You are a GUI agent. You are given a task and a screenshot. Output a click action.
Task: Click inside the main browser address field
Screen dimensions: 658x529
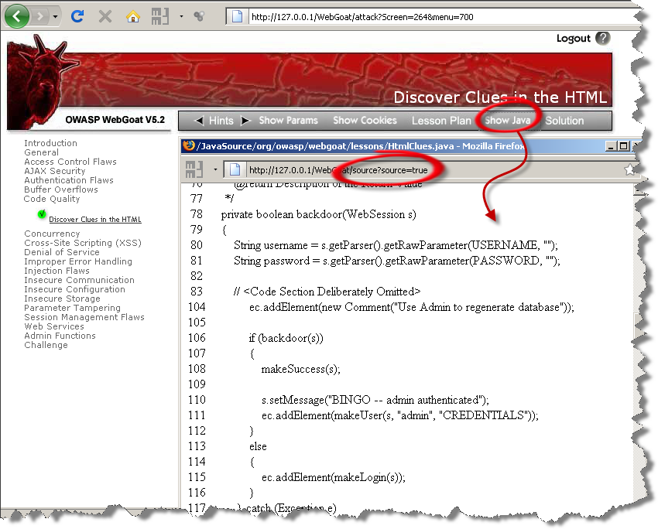tap(348, 15)
